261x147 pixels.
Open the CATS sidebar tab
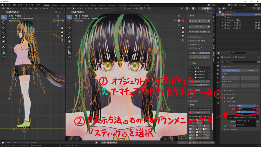click(214, 54)
